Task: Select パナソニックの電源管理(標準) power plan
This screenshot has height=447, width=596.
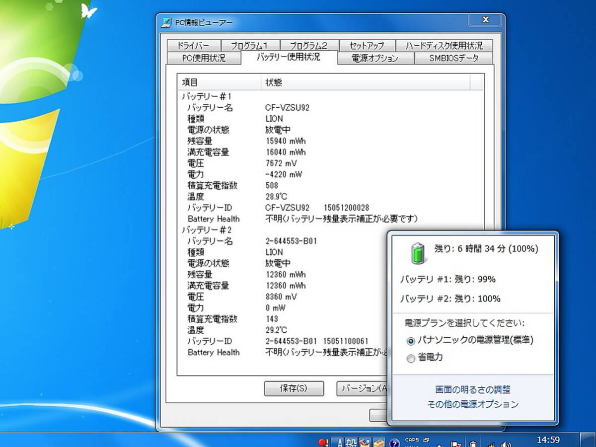Action: pyautogui.click(x=470, y=340)
